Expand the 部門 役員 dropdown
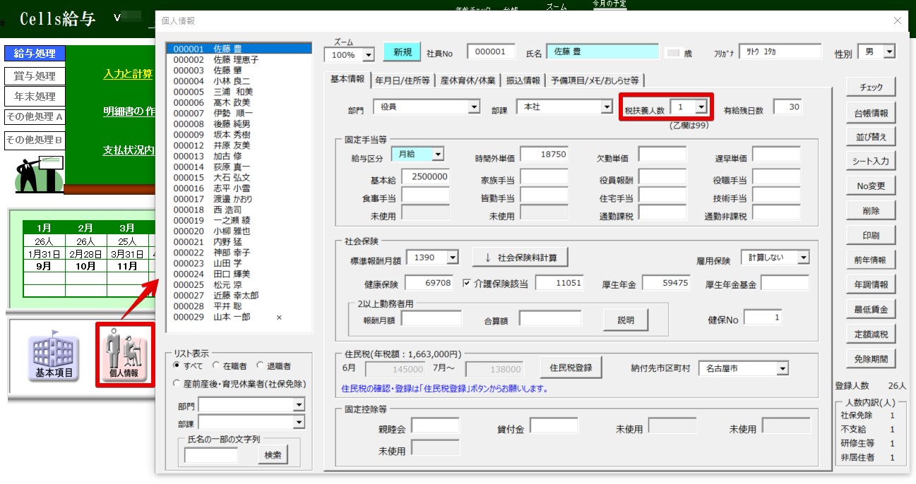This screenshot has height=484, width=916. coord(474,107)
